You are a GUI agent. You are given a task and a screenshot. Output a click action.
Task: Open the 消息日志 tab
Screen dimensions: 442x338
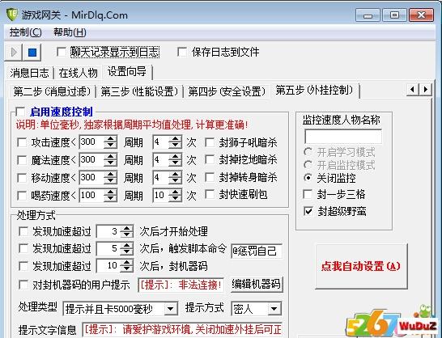pos(30,73)
